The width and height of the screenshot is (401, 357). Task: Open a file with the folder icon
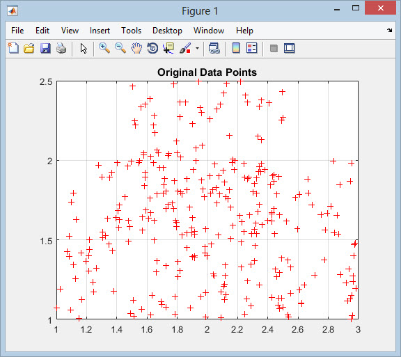pos(29,48)
